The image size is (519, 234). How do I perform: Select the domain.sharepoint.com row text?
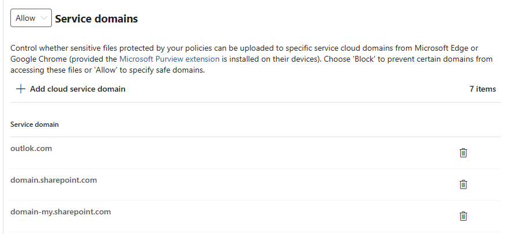coord(54,180)
